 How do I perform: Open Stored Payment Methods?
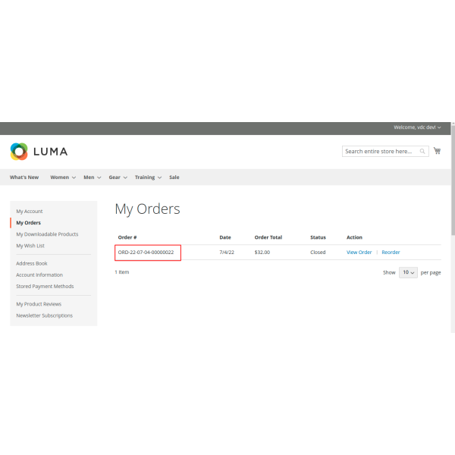point(45,287)
